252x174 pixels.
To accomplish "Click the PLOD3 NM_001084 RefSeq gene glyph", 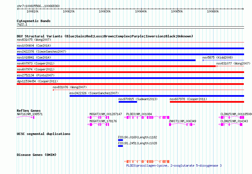I will tap(147, 117).
